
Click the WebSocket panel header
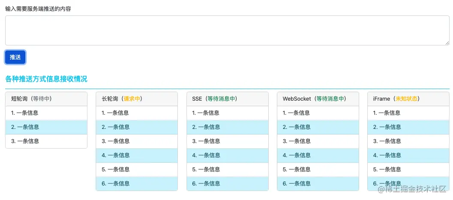point(318,99)
